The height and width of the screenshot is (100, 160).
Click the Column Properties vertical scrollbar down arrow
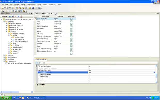click(156, 82)
